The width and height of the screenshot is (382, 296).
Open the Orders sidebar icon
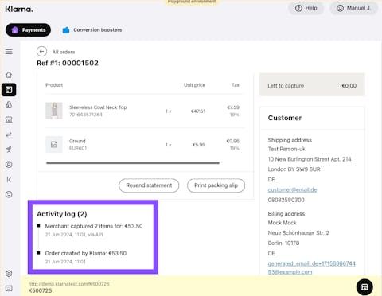(x=9, y=90)
